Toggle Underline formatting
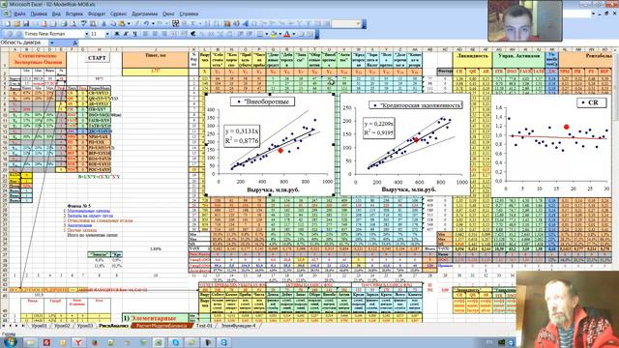This screenshot has width=619, height=348. [x=135, y=34]
